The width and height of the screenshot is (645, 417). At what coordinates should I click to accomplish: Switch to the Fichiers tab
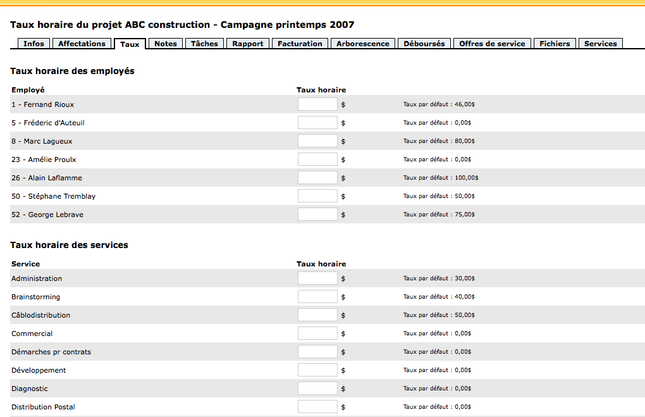[x=555, y=44]
